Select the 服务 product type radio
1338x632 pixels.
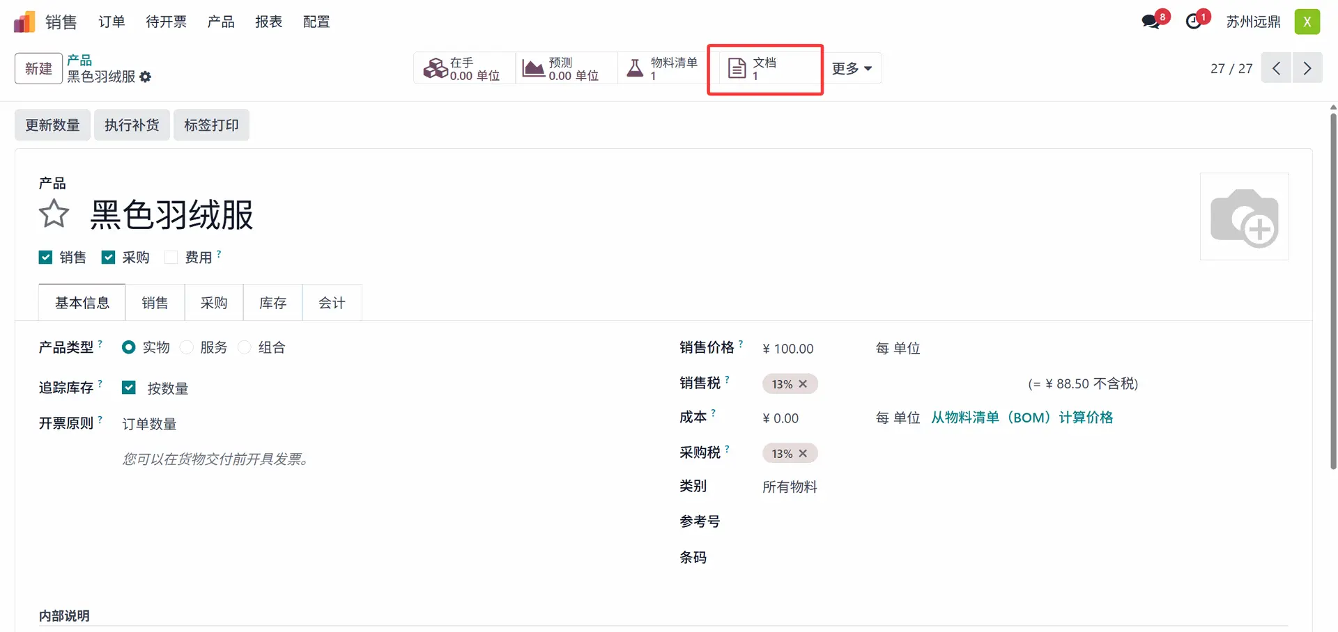pyautogui.click(x=187, y=347)
